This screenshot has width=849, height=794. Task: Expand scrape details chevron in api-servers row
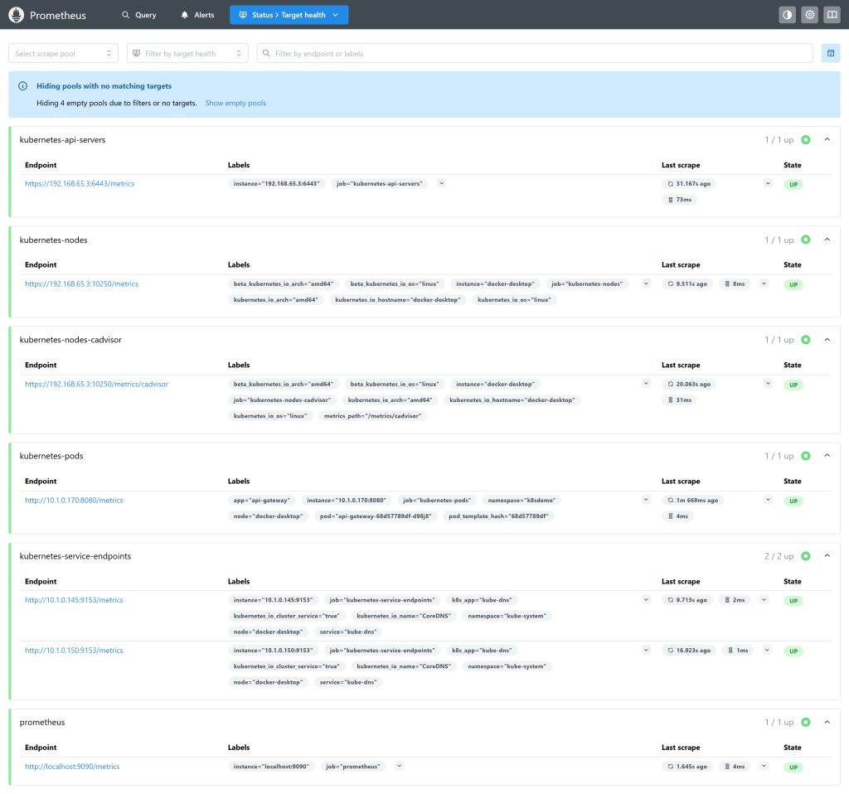click(x=768, y=183)
